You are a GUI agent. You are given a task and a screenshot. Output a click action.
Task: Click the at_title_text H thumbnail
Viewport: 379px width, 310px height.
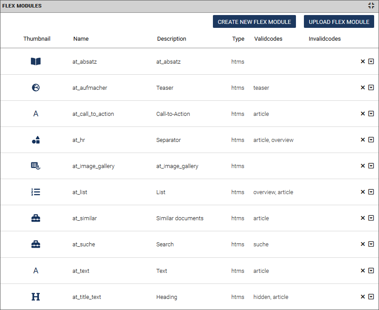pos(36,297)
